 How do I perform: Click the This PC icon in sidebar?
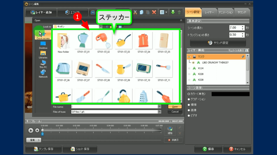43,64
